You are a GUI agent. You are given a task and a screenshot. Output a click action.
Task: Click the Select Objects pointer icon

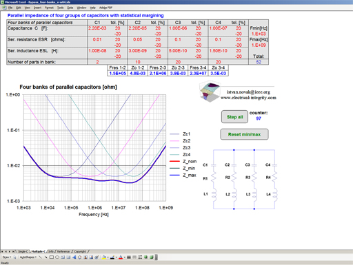point(14,257)
